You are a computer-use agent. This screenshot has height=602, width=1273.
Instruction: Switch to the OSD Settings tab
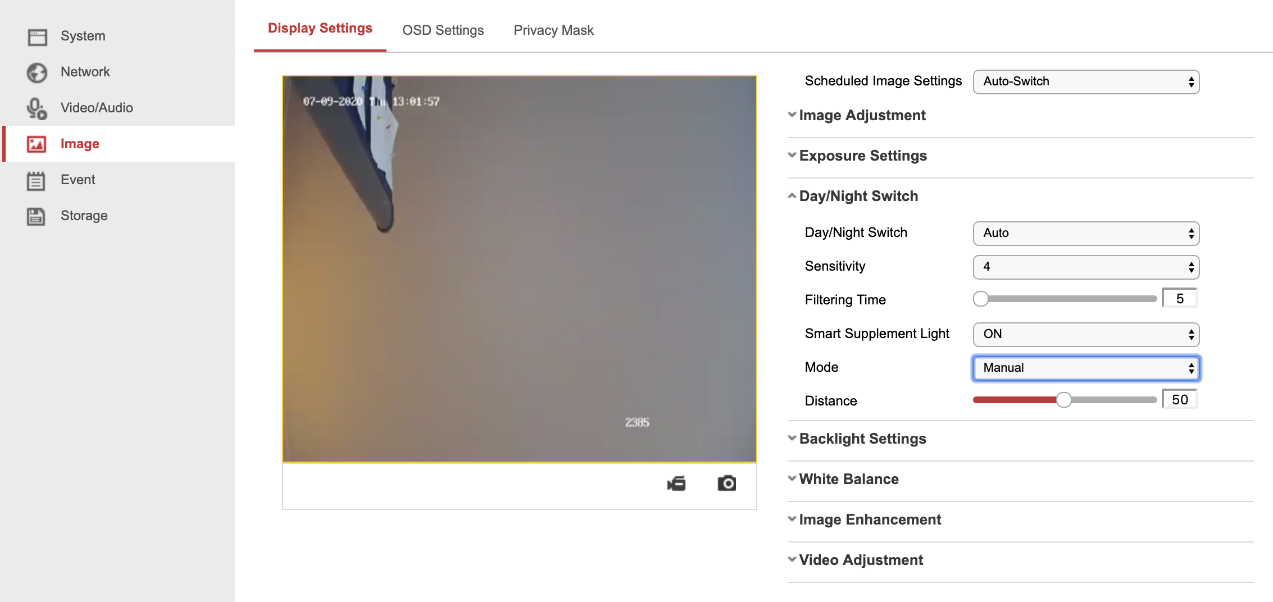coord(443,30)
